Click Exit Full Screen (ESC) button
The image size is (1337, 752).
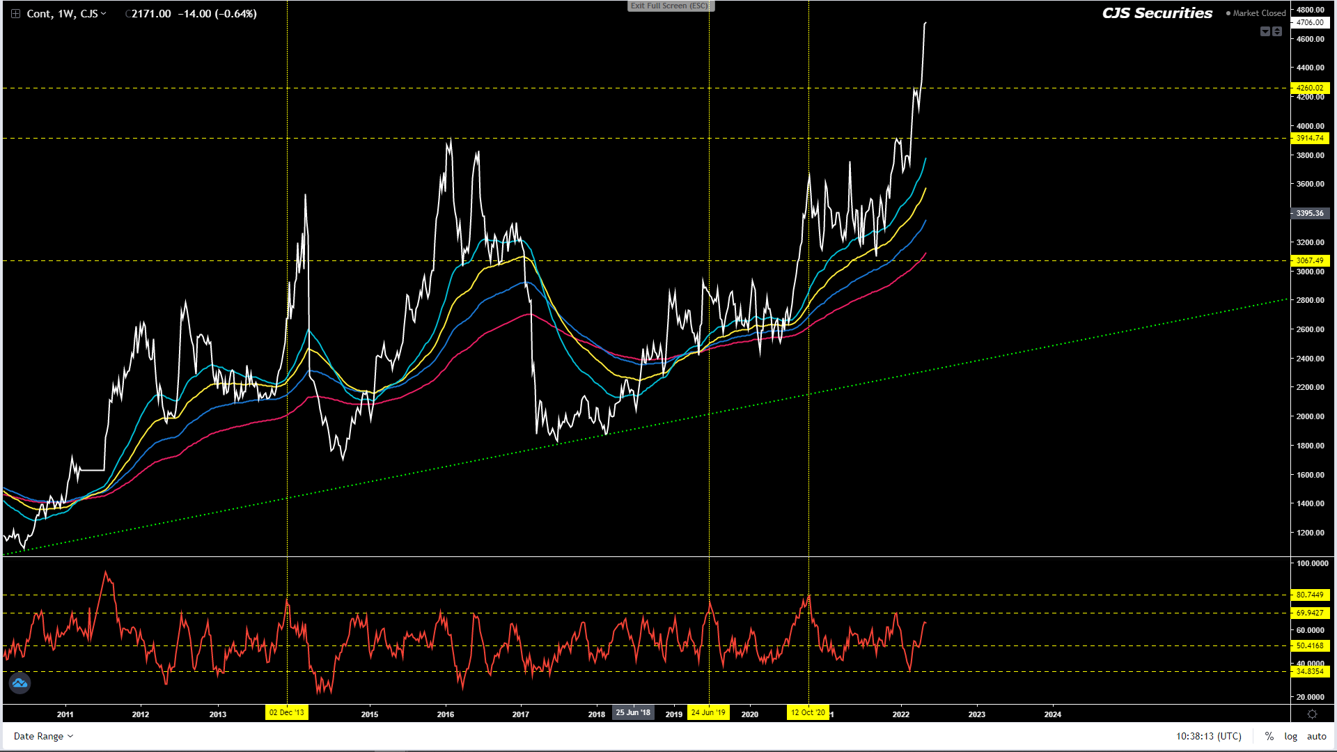tap(670, 6)
